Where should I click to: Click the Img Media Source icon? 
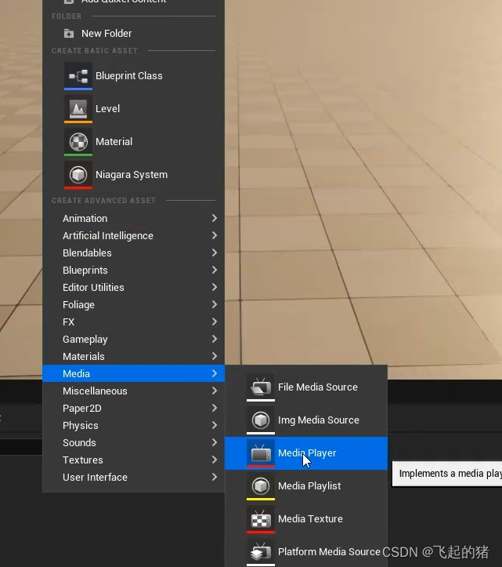[x=261, y=420]
